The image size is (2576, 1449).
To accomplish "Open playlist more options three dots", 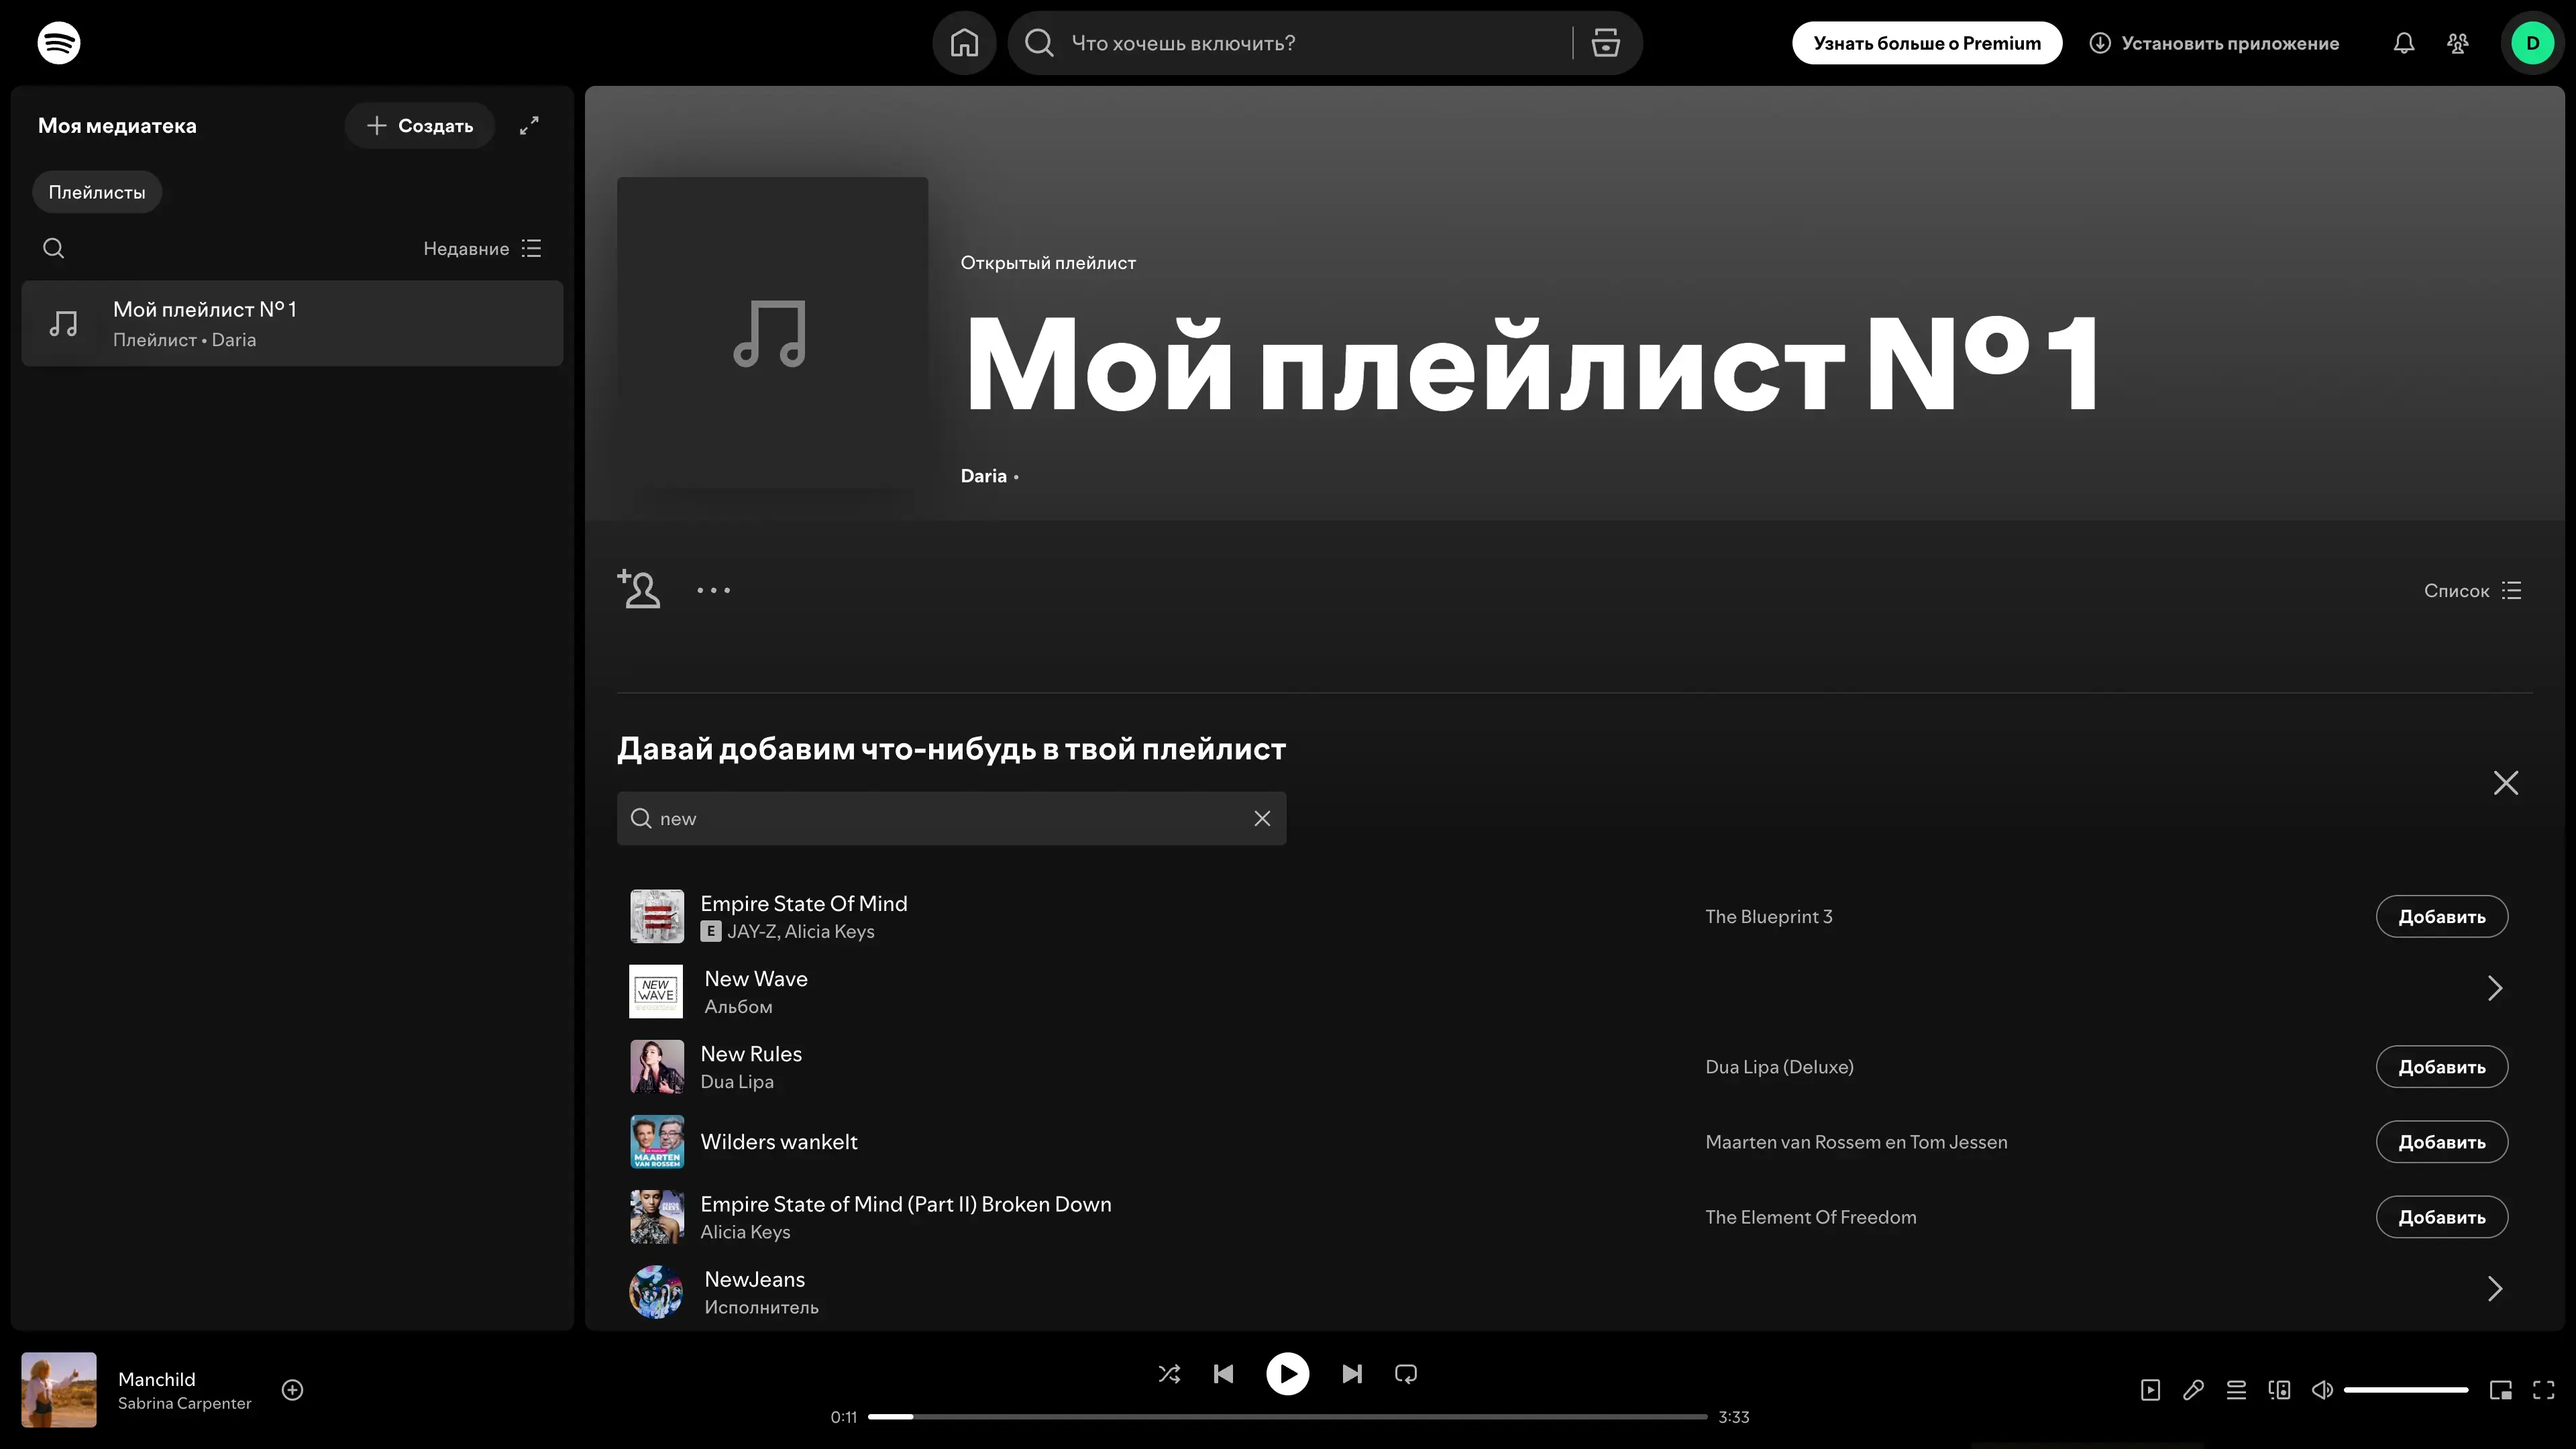I will click(713, 590).
